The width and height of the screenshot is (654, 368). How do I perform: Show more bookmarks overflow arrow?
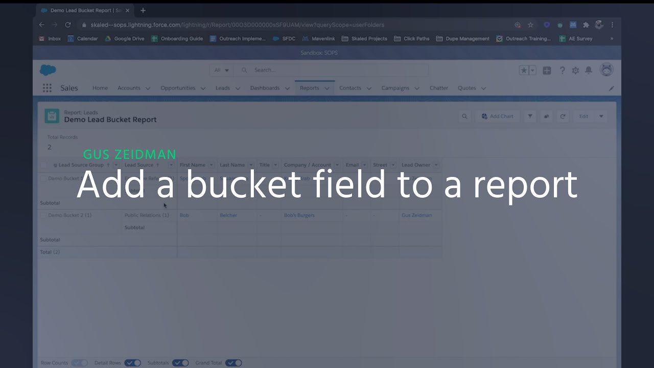click(612, 38)
